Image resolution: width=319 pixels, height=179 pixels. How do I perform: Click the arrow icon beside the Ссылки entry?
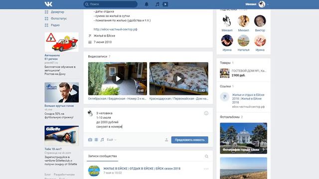(225, 97)
